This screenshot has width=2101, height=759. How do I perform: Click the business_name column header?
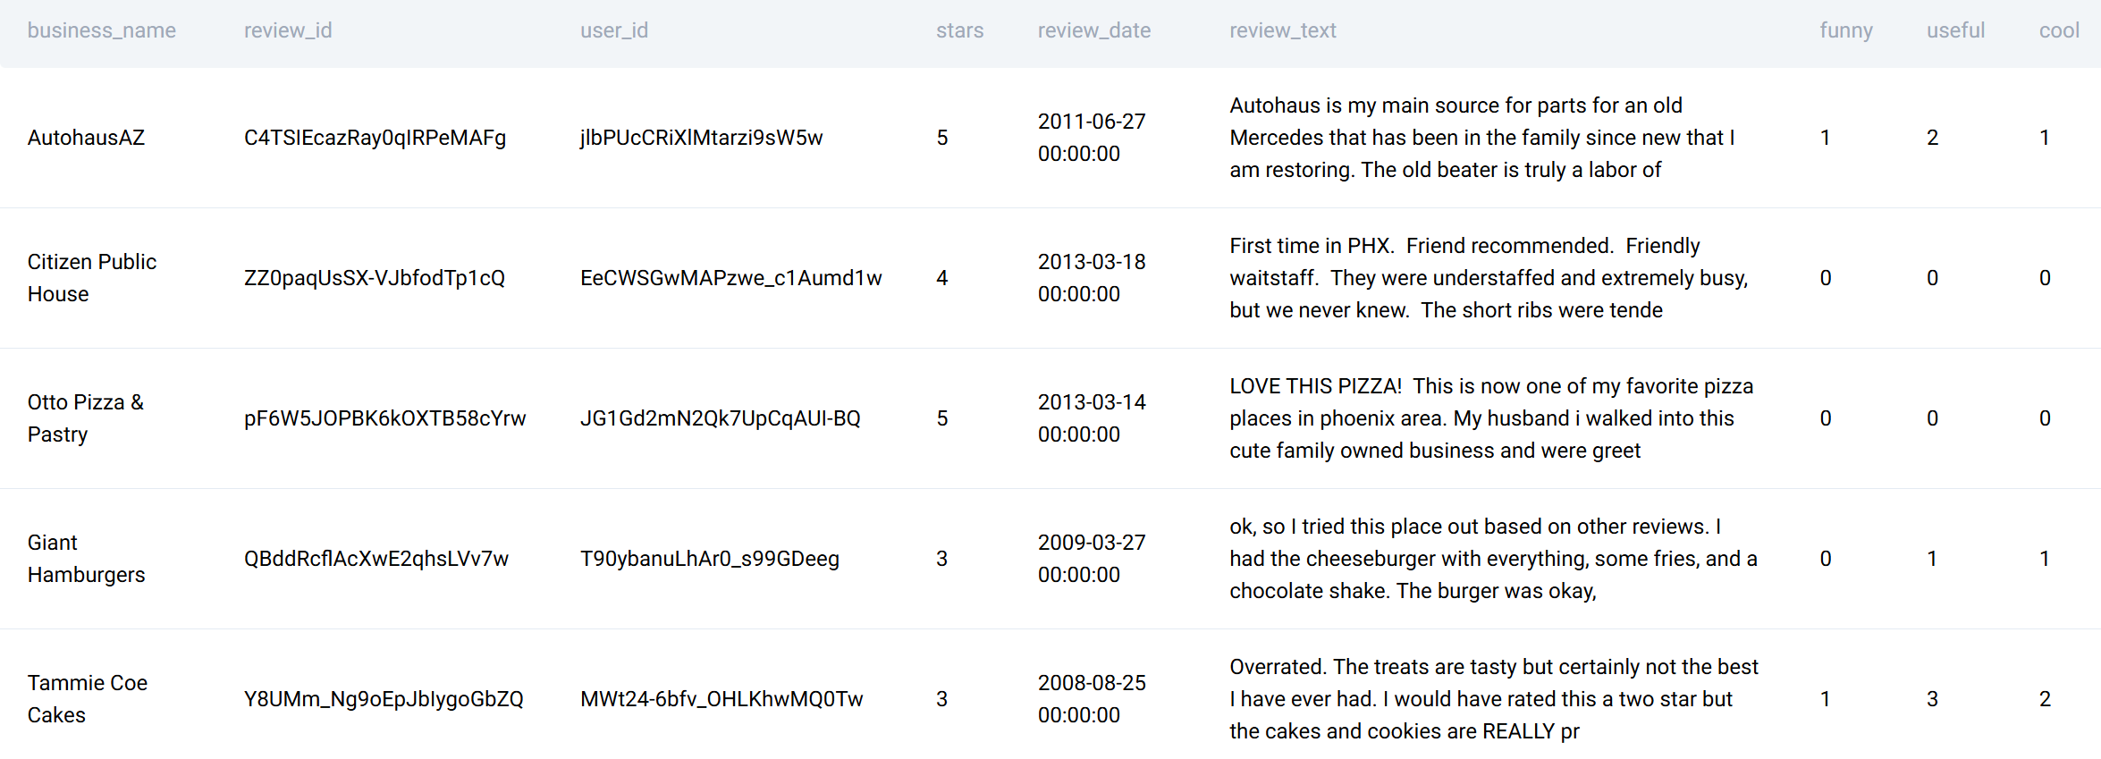pyautogui.click(x=101, y=30)
